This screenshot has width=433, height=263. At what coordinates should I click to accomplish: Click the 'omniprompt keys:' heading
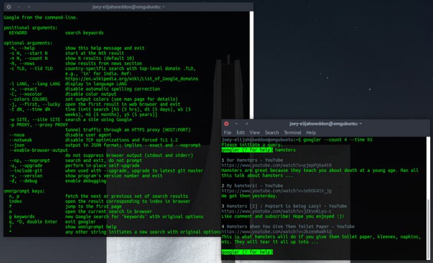point(24,191)
